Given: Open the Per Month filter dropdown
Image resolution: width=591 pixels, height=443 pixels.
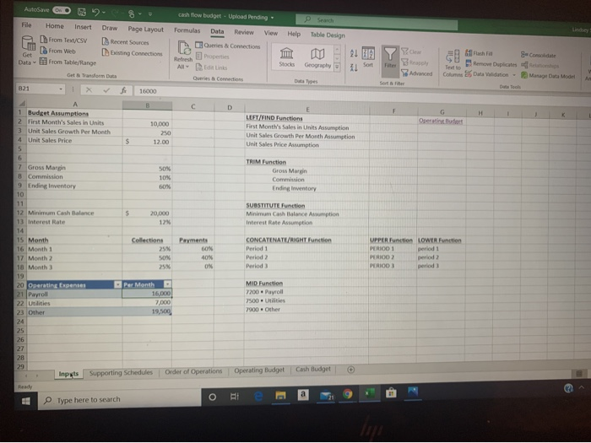Looking at the screenshot, I should click(x=167, y=284).
